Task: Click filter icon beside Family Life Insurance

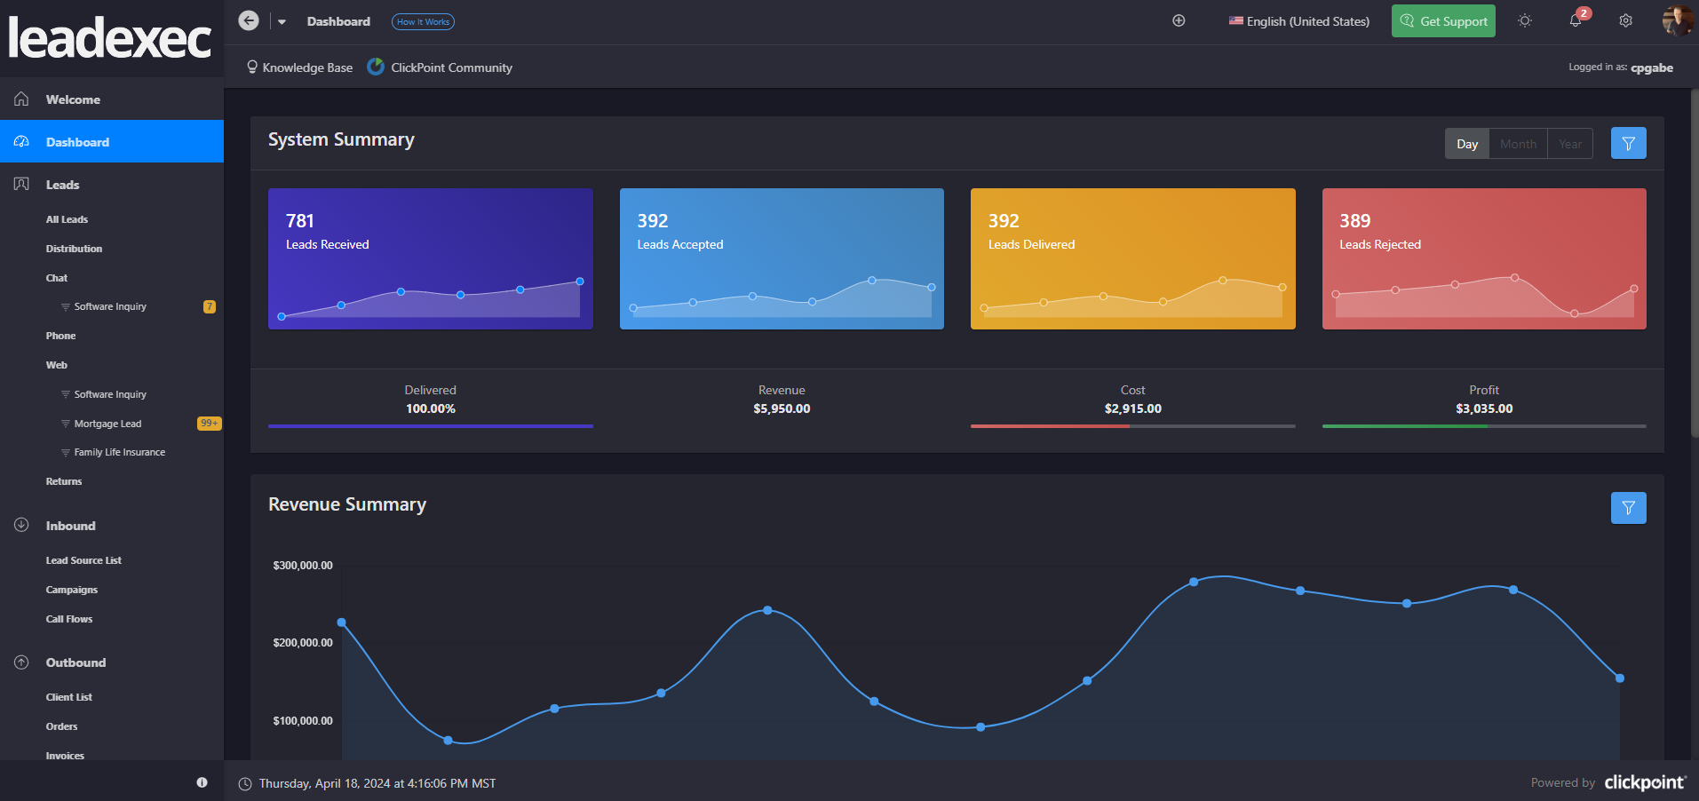Action: [65, 453]
